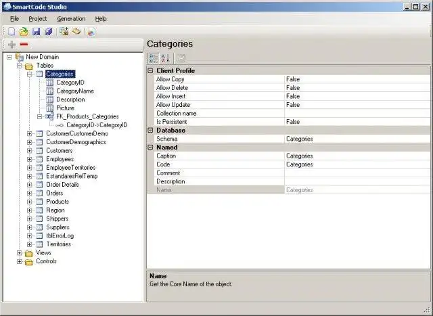Click the Views folder icon
The width and height of the screenshot is (433, 316).
click(x=29, y=253)
